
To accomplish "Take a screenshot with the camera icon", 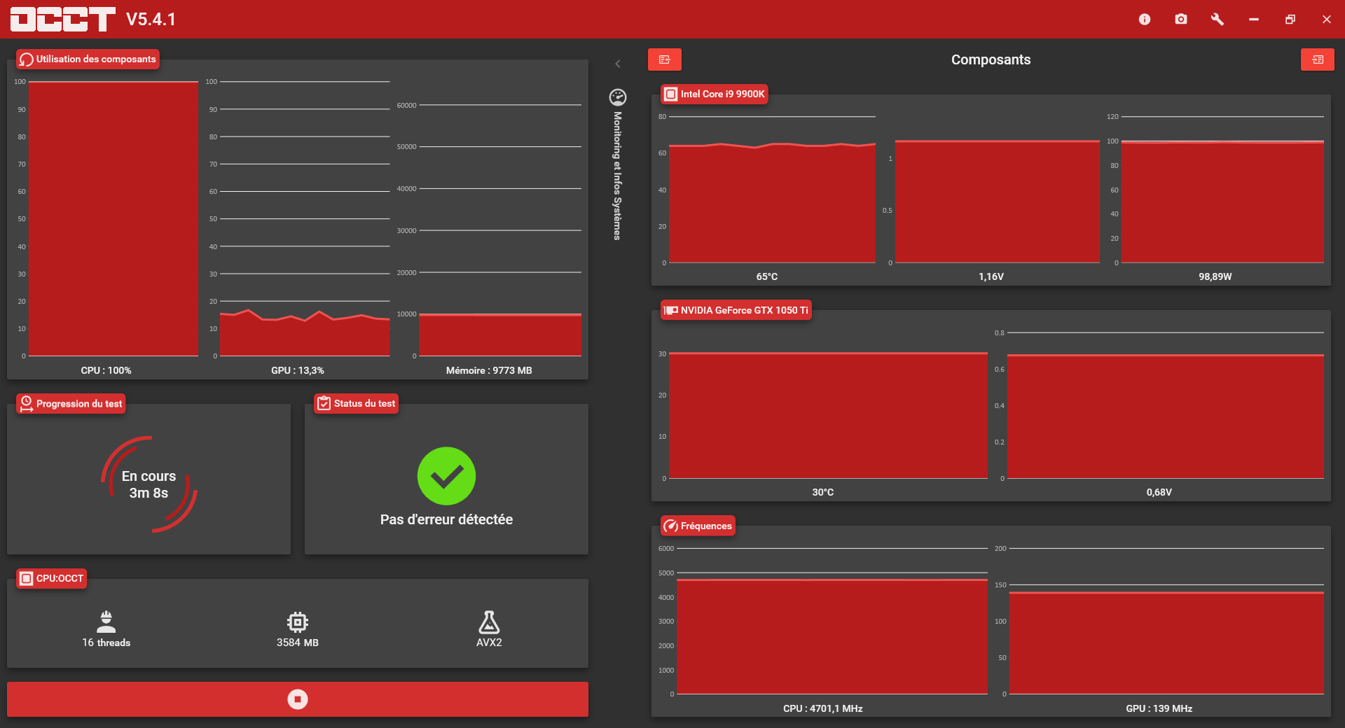I will [x=1181, y=20].
